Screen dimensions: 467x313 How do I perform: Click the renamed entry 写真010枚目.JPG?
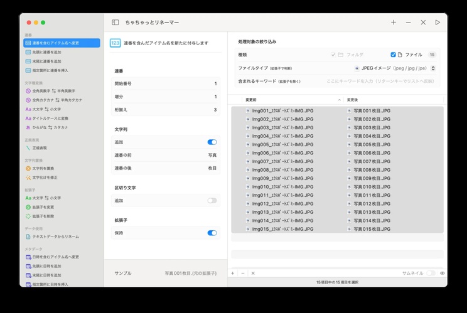coord(372,187)
